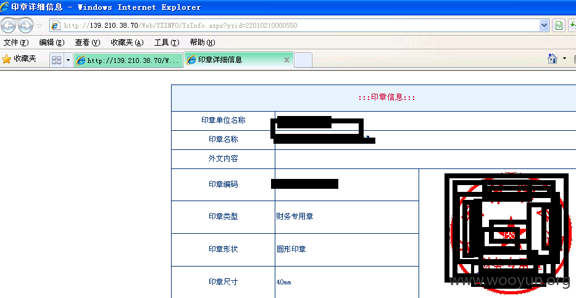Expand the address bar history dropdown

(x=544, y=25)
